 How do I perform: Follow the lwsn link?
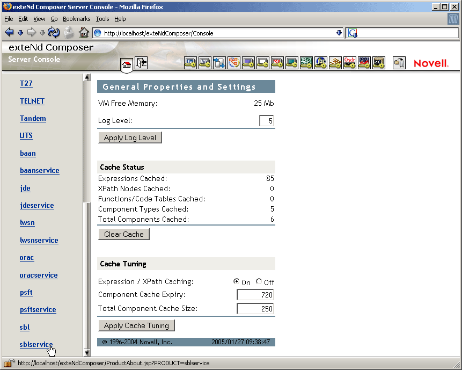(x=27, y=222)
